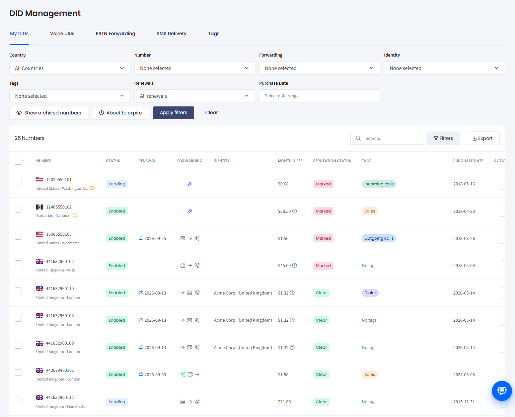Go to the SMS Delivery tab

(171, 33)
